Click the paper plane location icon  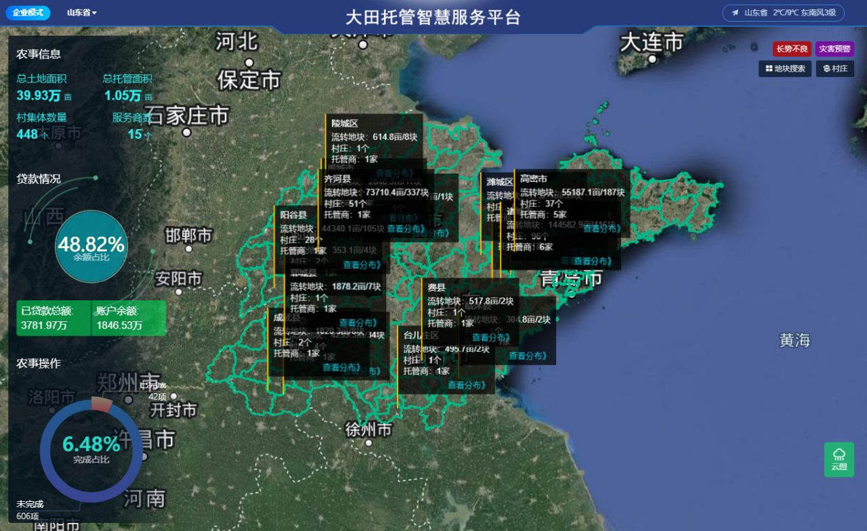tap(735, 13)
